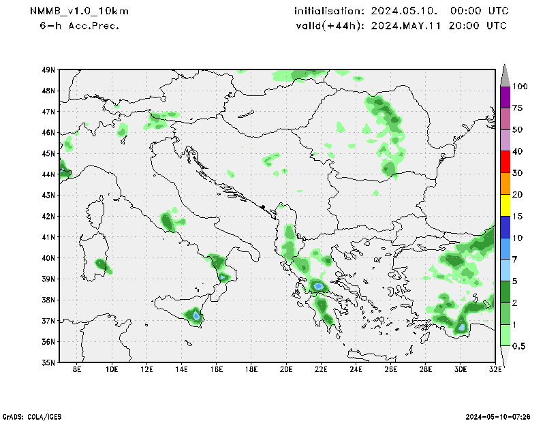Image resolution: width=545 pixels, height=421 pixels.
Task: Click the blue rainfall core over central Greece
Action: tap(318, 285)
